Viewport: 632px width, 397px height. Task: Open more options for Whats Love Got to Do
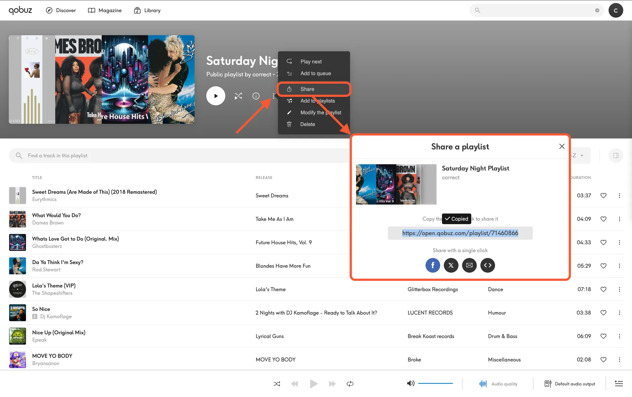click(619, 242)
